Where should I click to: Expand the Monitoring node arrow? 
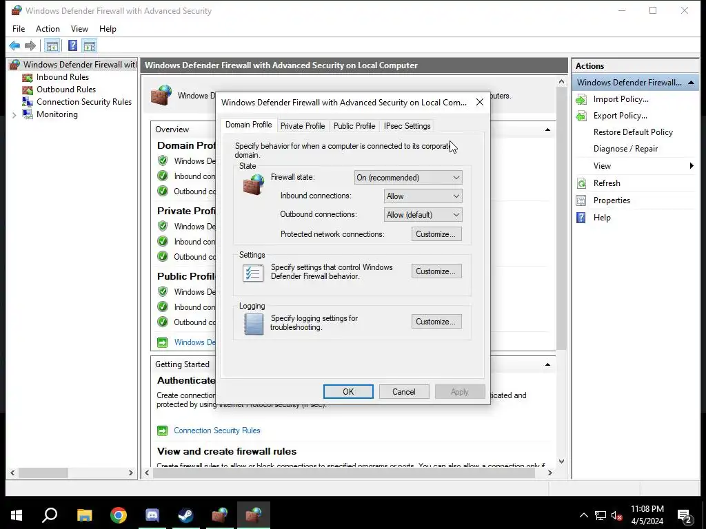pyautogui.click(x=14, y=115)
